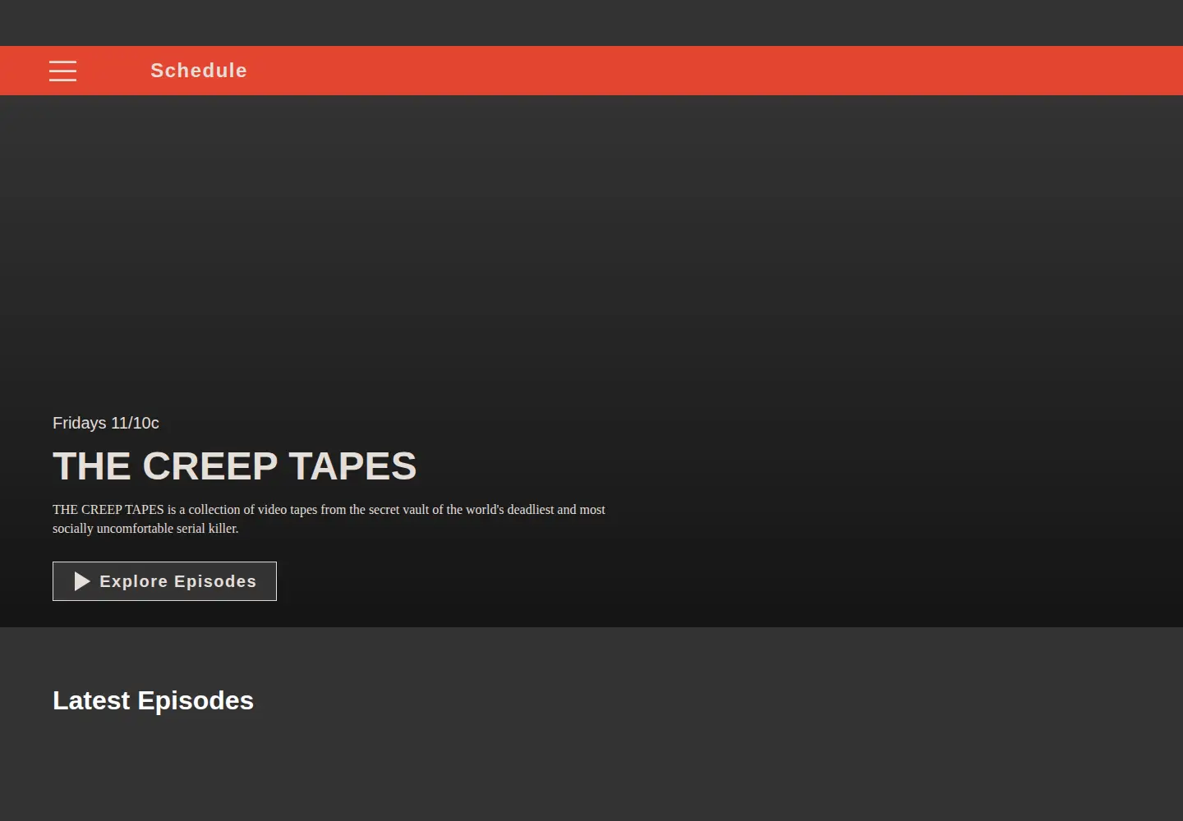
Task: Click the Explore Episodes button
Action: pyautogui.click(x=164, y=581)
